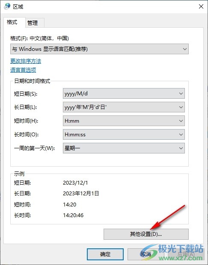
Task: Open the 语言首选项 link
Action: pyautogui.click(x=23, y=70)
